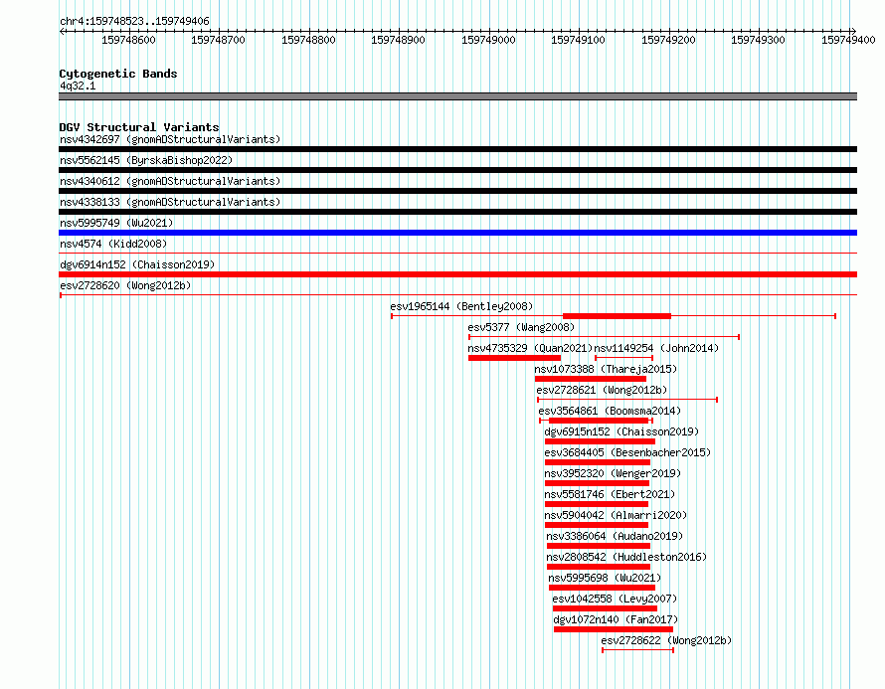Click the red bar under nsv5995698

[x=602, y=588]
